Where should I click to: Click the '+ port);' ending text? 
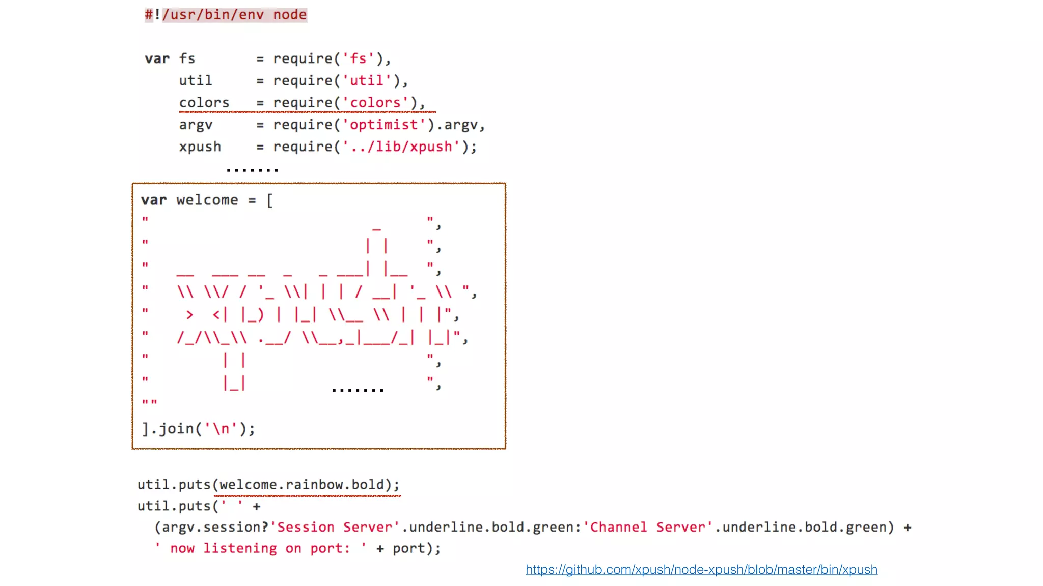tap(408, 548)
